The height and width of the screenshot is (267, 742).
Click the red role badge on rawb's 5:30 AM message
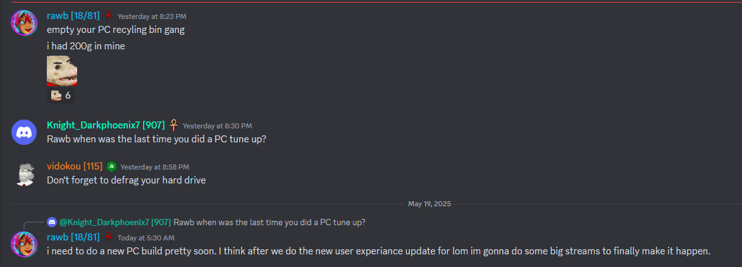tap(108, 237)
